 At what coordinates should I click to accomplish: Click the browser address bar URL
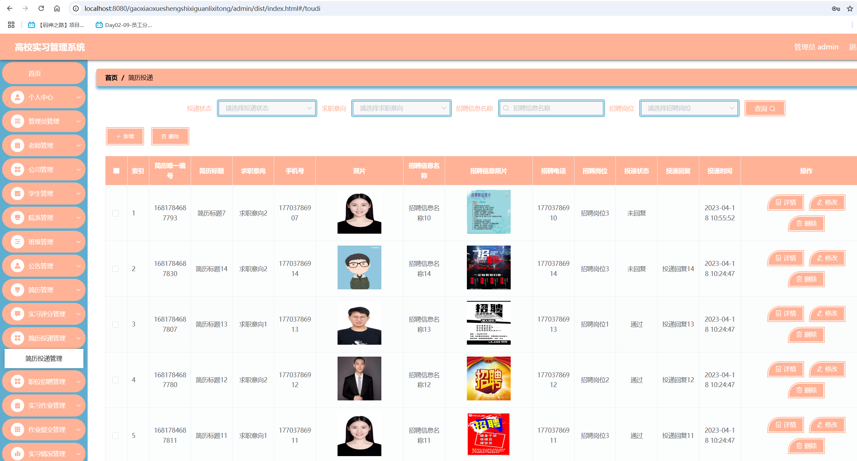click(202, 8)
